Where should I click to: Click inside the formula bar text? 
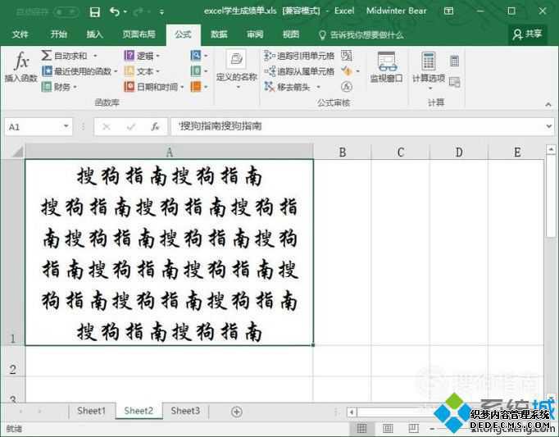220,126
